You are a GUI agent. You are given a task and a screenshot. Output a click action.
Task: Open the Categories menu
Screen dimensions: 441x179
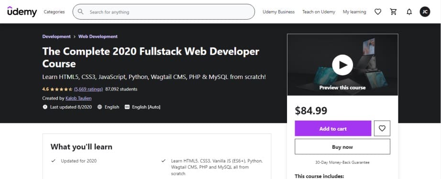click(54, 12)
